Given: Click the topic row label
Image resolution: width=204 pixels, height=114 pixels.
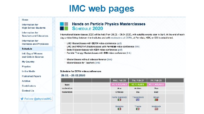Looking at the screenshot, I should [67, 85].
